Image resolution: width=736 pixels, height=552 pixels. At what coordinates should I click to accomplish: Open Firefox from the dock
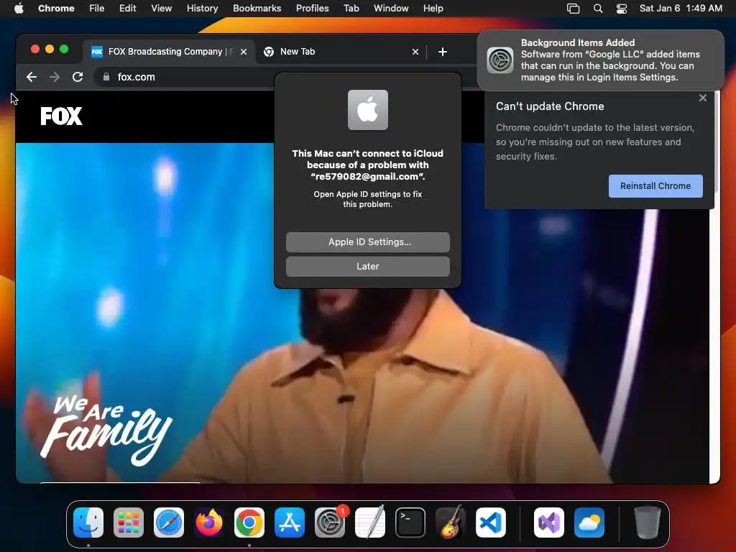point(209,522)
